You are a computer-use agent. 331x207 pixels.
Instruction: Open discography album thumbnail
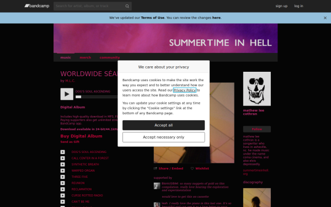point(257,198)
